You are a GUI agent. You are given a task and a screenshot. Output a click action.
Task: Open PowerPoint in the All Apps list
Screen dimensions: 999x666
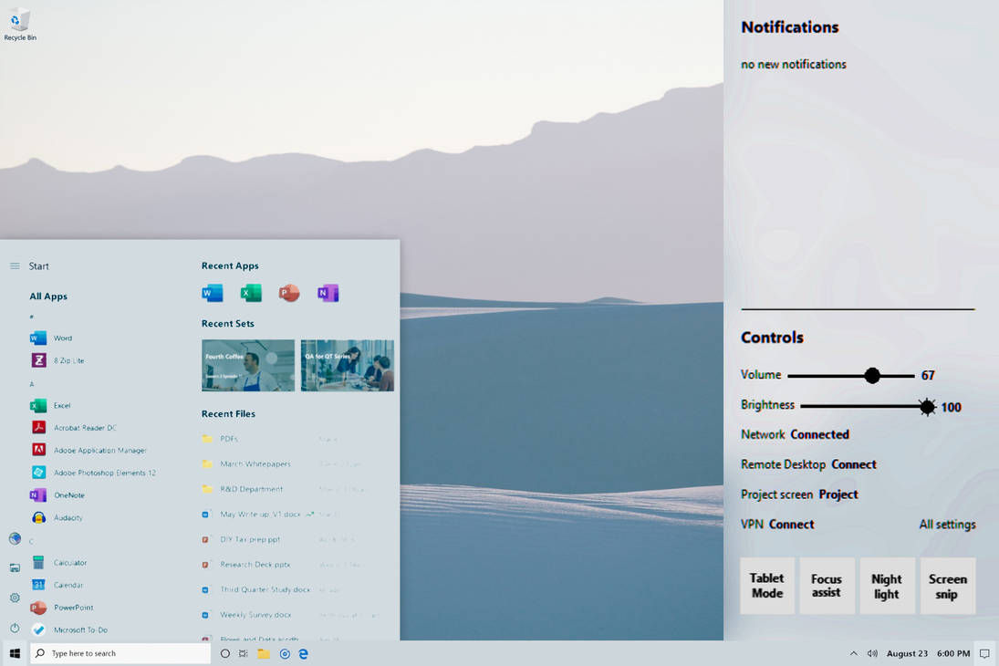(x=62, y=608)
